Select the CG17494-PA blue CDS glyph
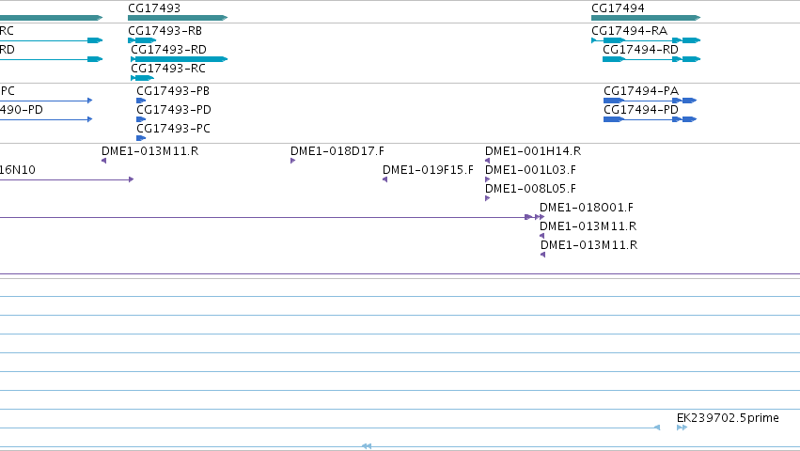800x451 pixels. [x=650, y=101]
